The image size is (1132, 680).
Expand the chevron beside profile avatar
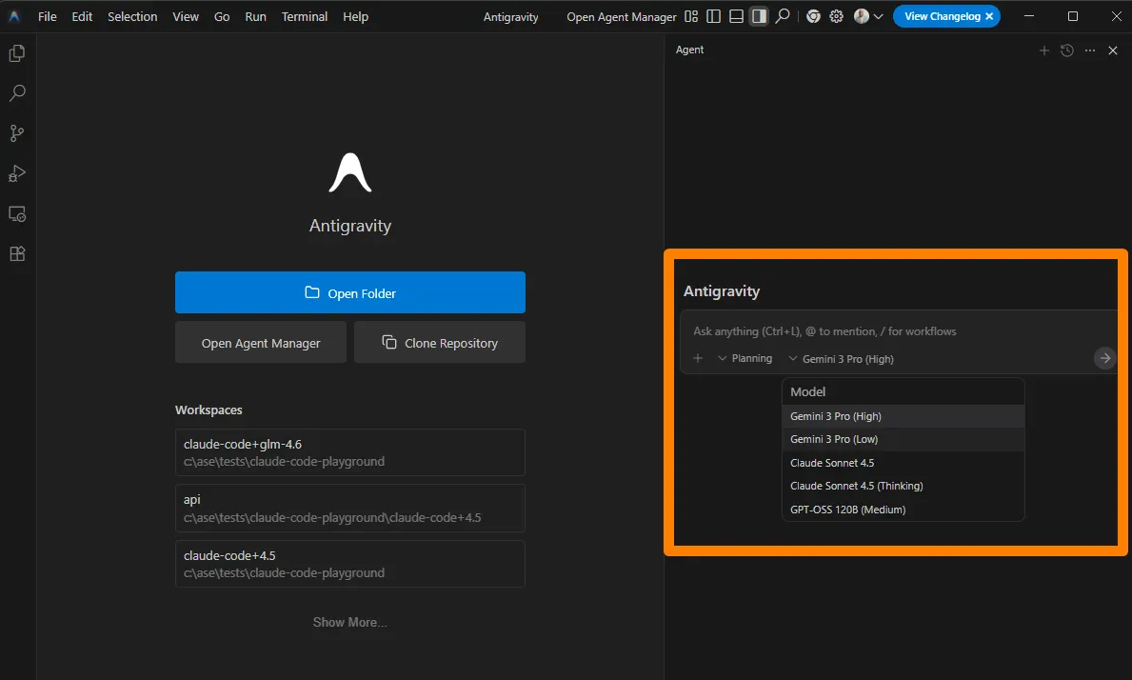[878, 16]
